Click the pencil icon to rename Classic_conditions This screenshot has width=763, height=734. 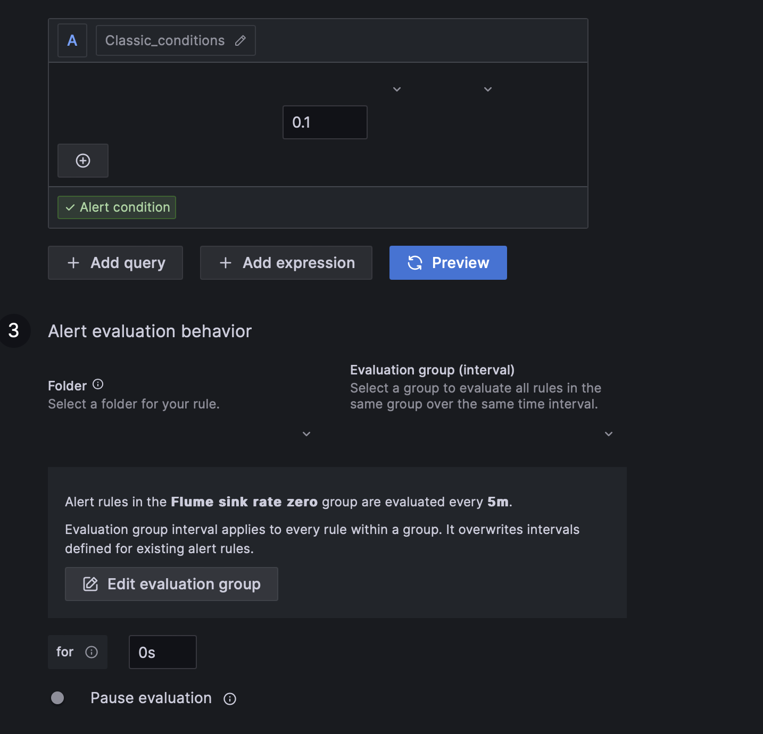coord(241,40)
